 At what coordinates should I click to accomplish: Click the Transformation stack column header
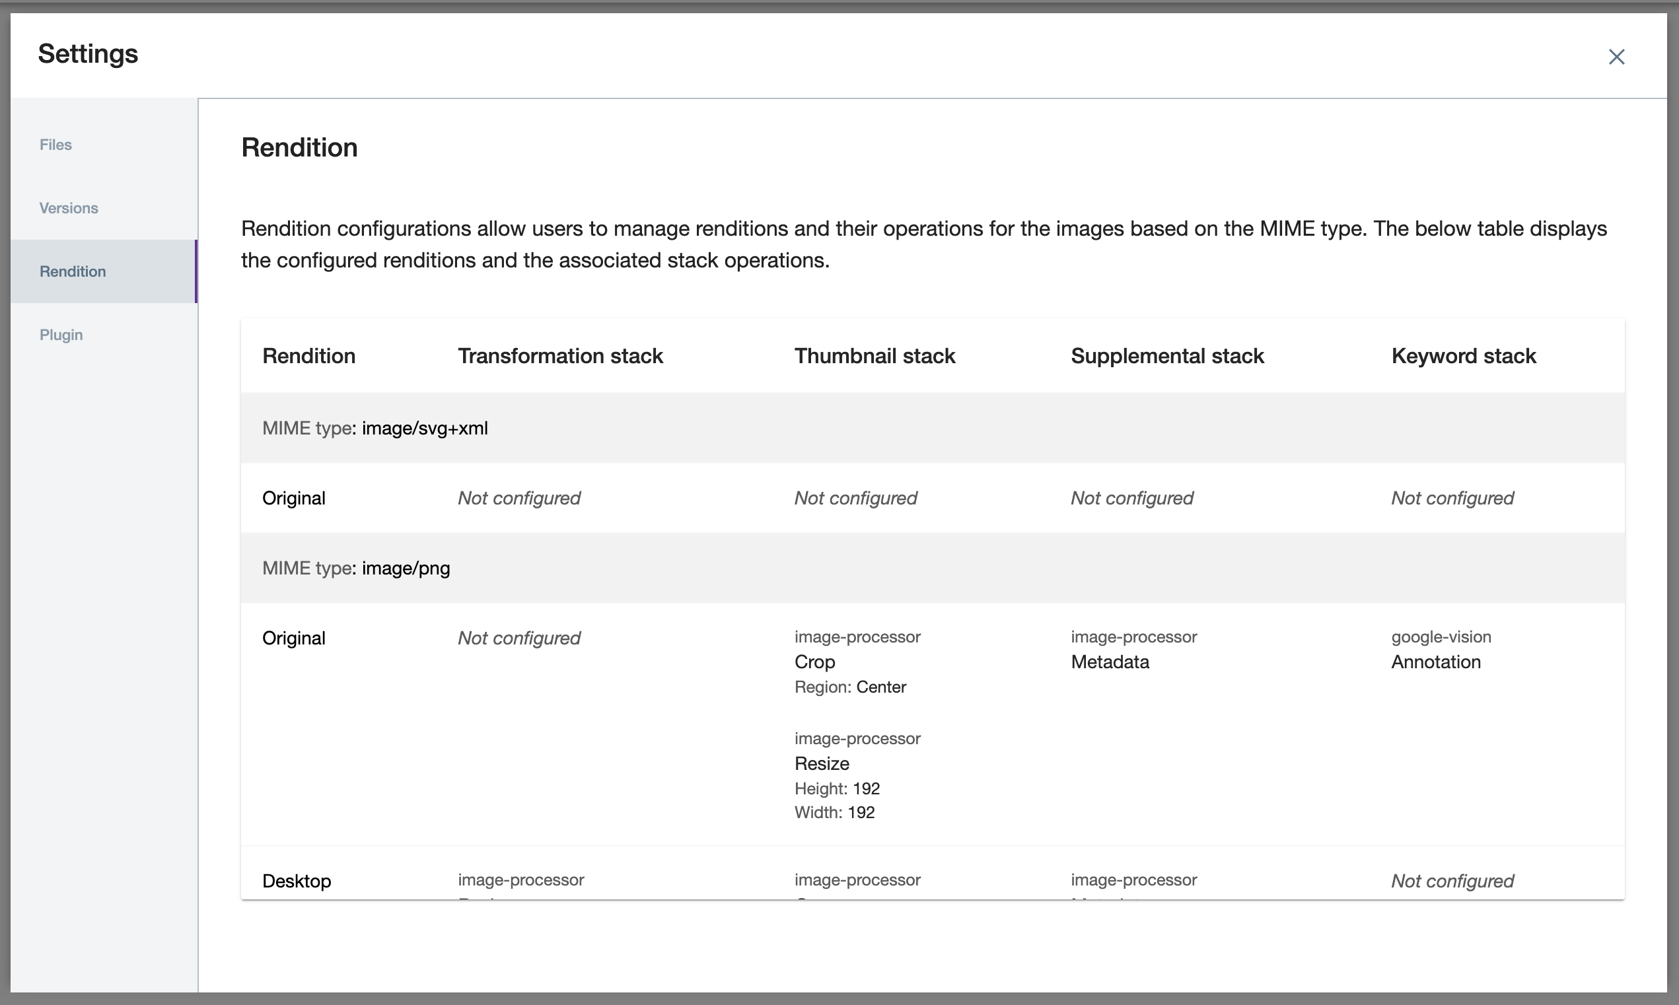[560, 355]
